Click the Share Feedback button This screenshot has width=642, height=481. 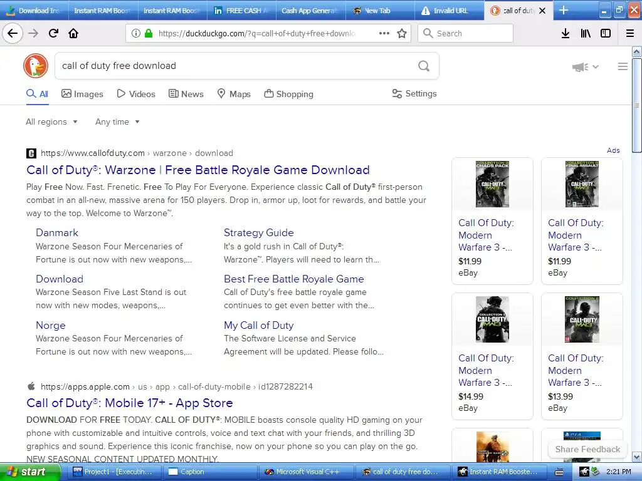587,449
